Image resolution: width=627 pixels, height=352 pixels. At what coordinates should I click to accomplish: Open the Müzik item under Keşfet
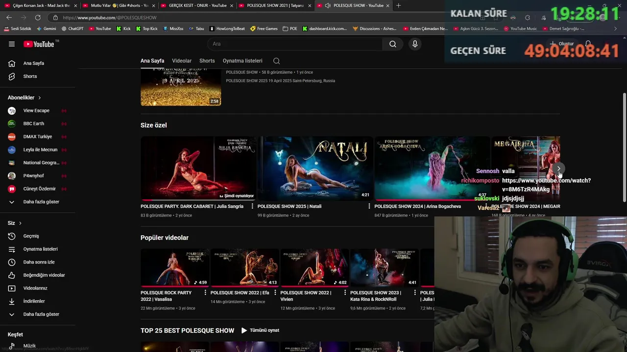pos(37,346)
